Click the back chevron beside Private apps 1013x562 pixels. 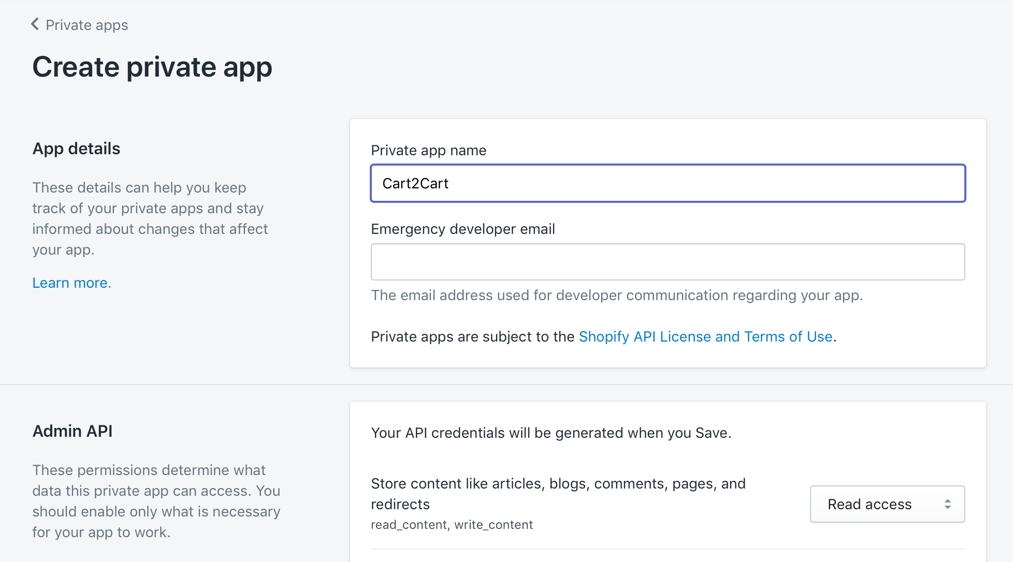pos(35,24)
